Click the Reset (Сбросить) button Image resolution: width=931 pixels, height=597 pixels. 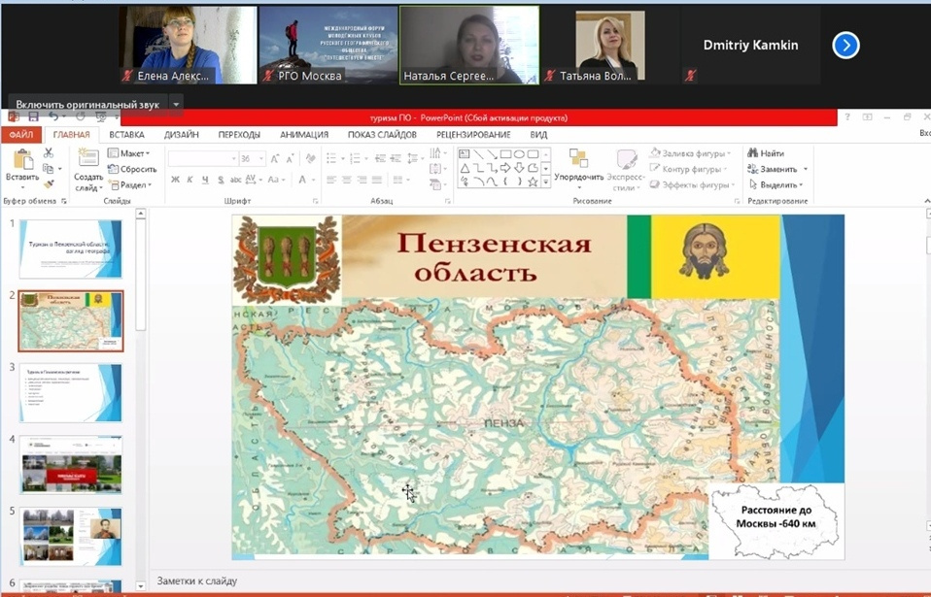pos(132,169)
